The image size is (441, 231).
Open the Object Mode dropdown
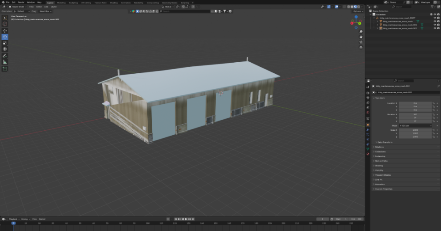click(18, 7)
